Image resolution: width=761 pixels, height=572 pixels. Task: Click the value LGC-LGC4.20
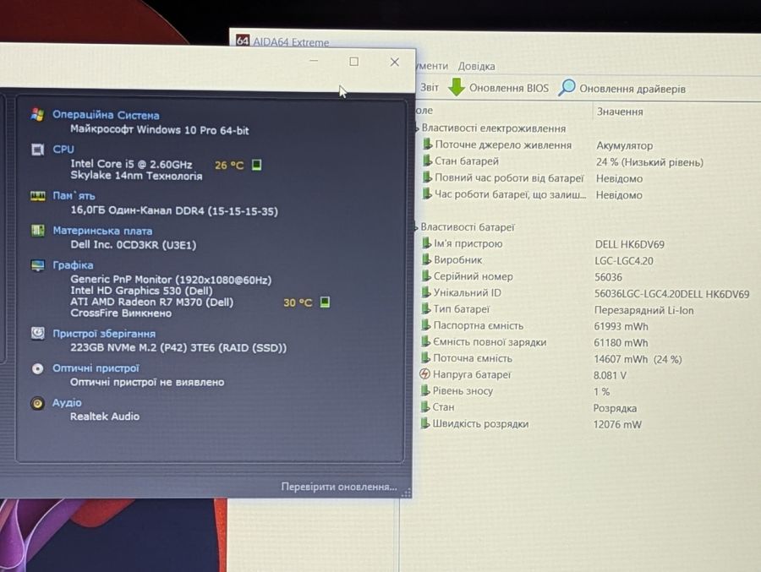tap(624, 261)
